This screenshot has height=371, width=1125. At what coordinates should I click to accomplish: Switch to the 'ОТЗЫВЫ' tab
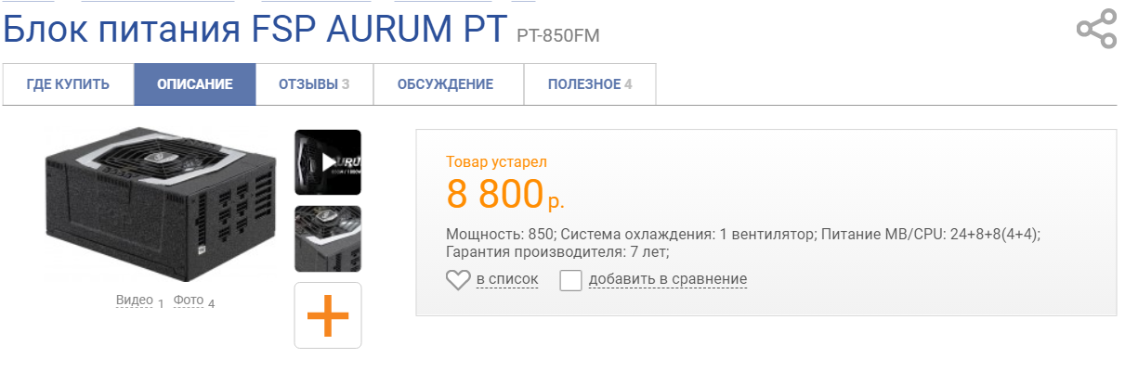pyautogui.click(x=314, y=84)
